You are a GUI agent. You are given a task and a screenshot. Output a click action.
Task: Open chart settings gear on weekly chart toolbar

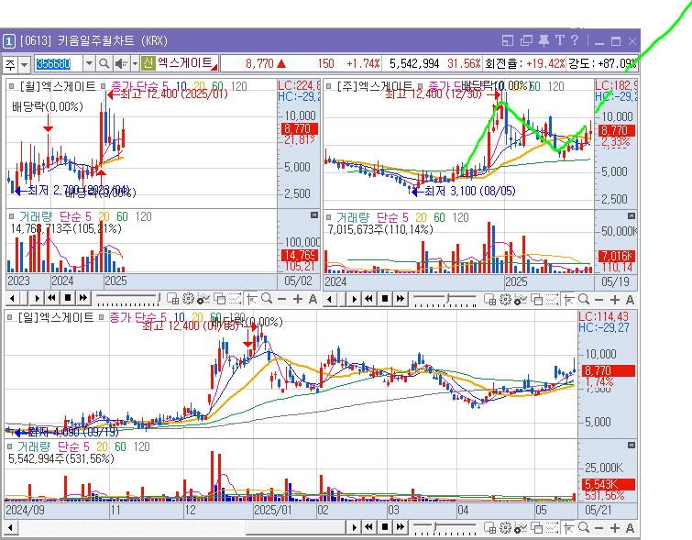[505, 300]
